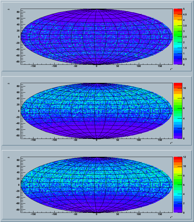Select the bottom Hammer-projection sky map histogram
The height and width of the screenshot is (222, 194).
tap(97, 185)
